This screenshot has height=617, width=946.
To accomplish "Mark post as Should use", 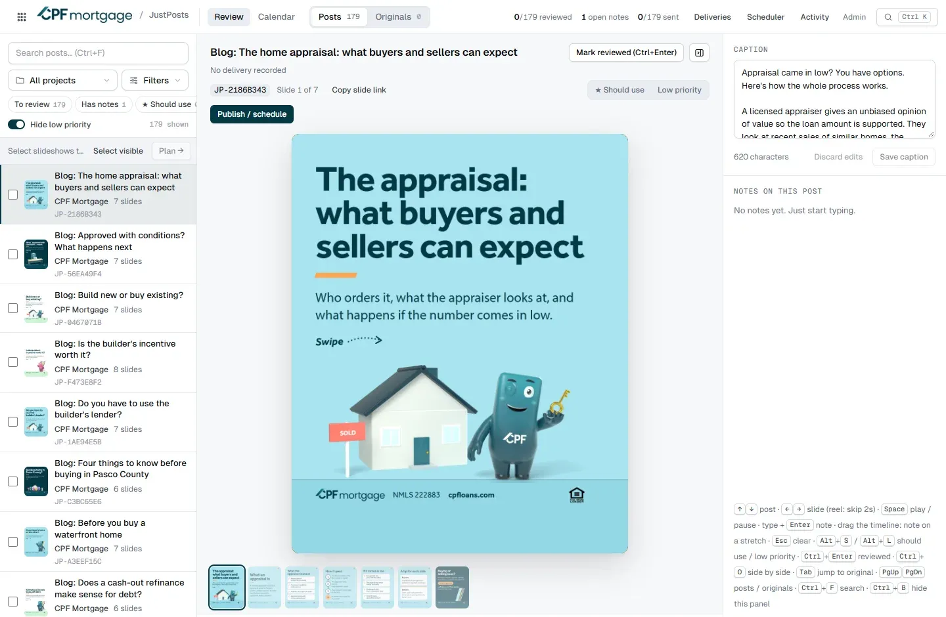I will [619, 90].
